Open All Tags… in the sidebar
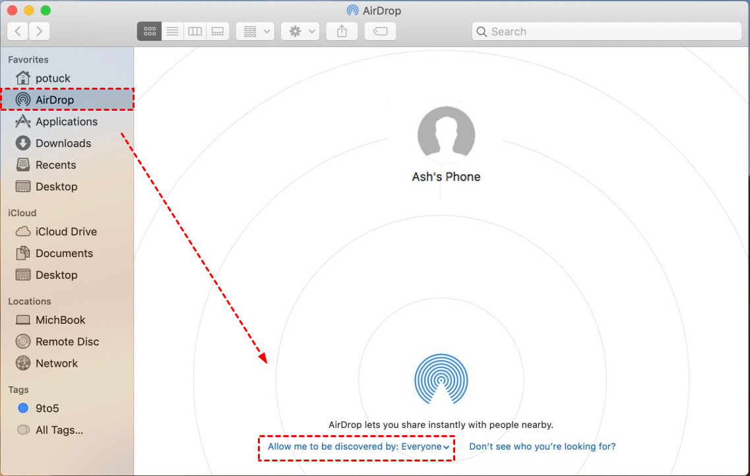 click(67, 430)
